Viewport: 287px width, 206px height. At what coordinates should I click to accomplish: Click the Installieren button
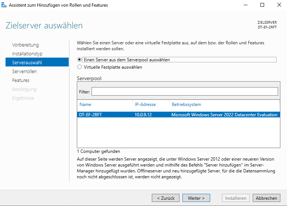pos(236,198)
